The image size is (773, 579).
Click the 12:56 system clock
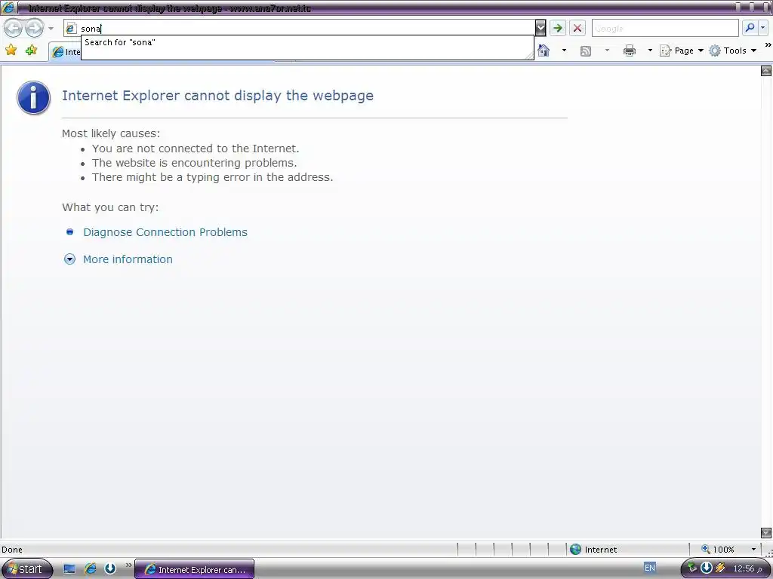click(747, 568)
